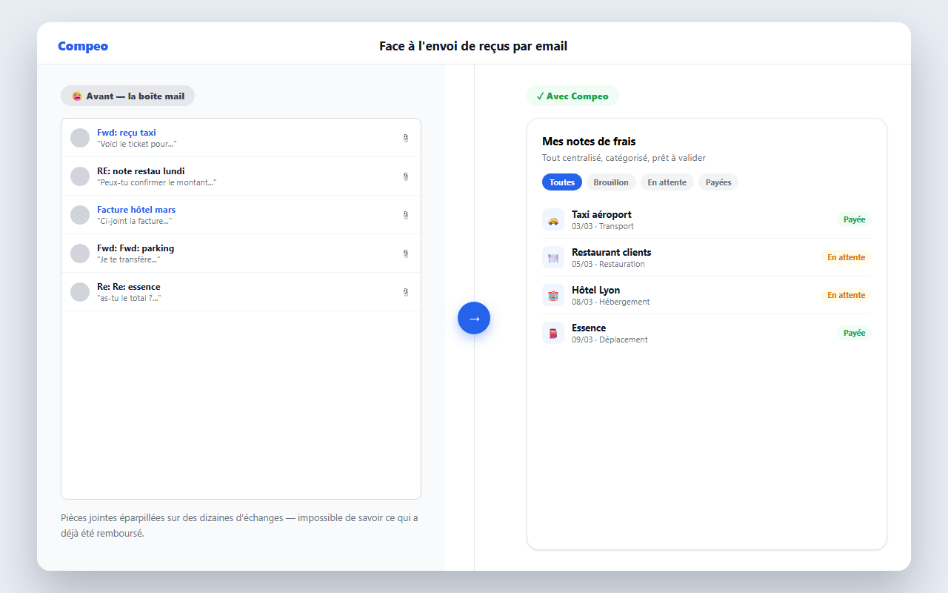This screenshot has width=948, height=593.
Task: Click the Essence expense title
Action: pos(589,328)
